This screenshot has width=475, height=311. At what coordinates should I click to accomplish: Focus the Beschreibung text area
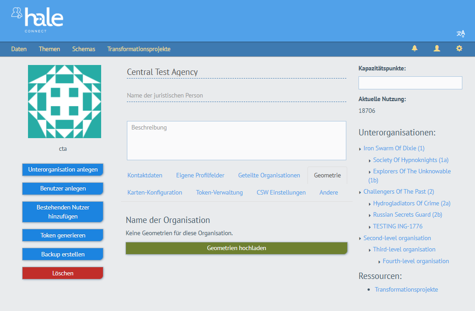point(236,140)
